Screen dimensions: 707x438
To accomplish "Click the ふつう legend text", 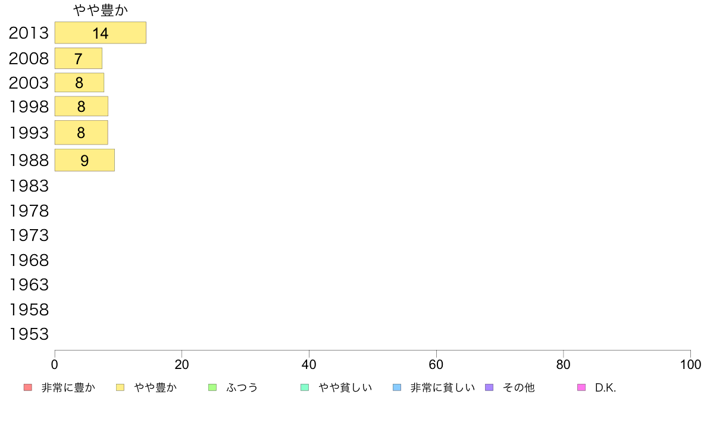I will pos(242,387).
